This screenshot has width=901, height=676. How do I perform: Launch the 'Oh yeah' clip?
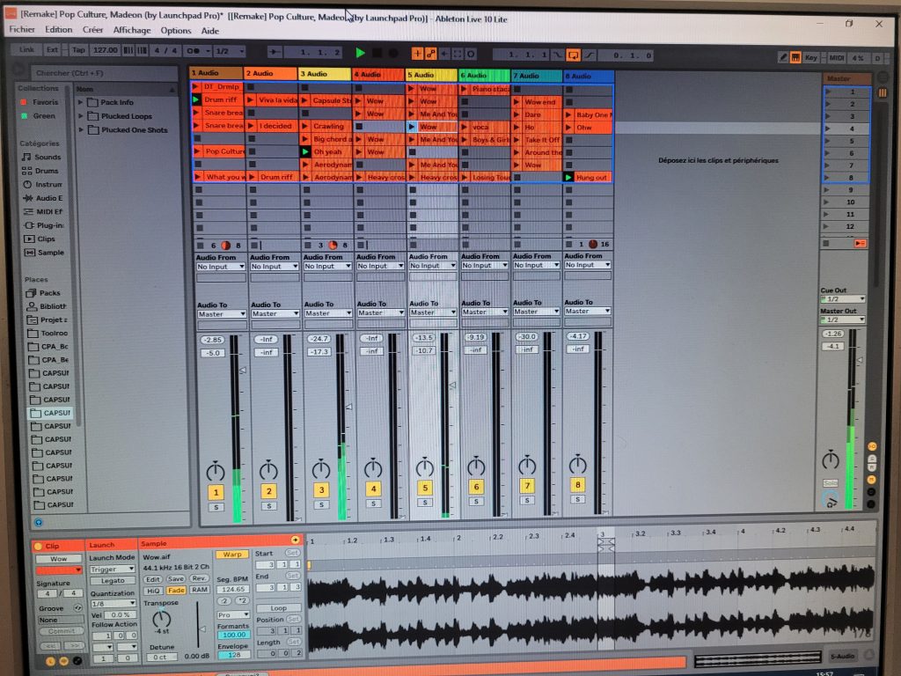tap(305, 151)
